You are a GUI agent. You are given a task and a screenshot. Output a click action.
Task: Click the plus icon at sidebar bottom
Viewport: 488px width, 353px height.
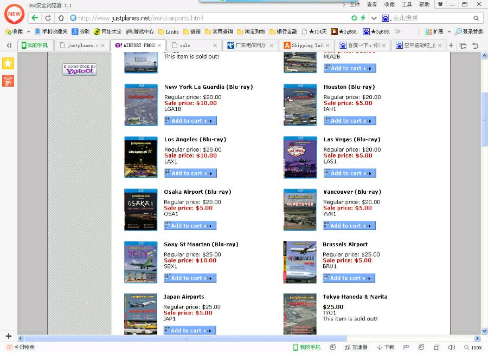(x=9, y=336)
